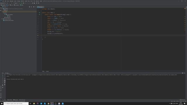The image size is (187, 105).
Task: Toggle Scroll to End in Run console
Action: [x=5, y=81]
